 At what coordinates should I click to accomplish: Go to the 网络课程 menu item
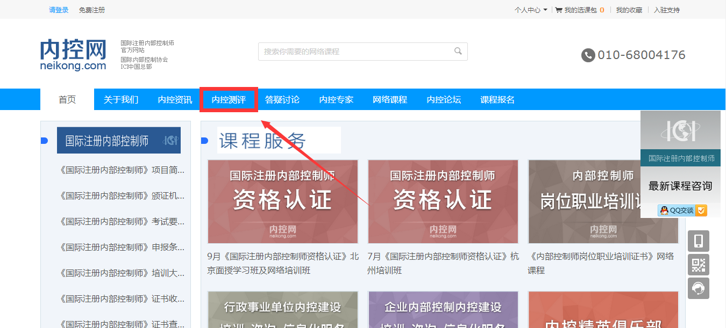coord(390,100)
